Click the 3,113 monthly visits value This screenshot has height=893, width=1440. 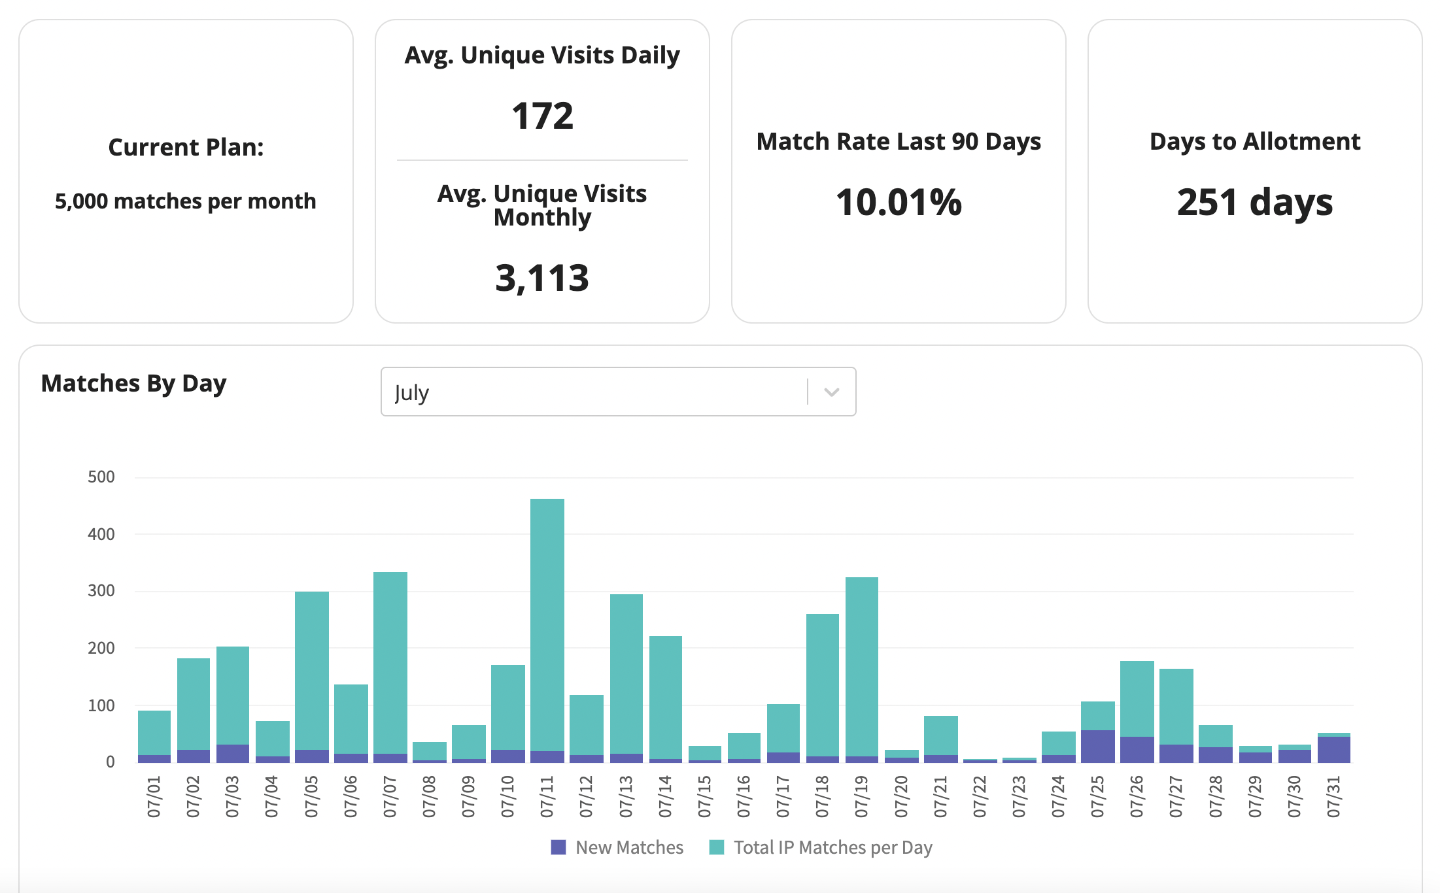[542, 278]
